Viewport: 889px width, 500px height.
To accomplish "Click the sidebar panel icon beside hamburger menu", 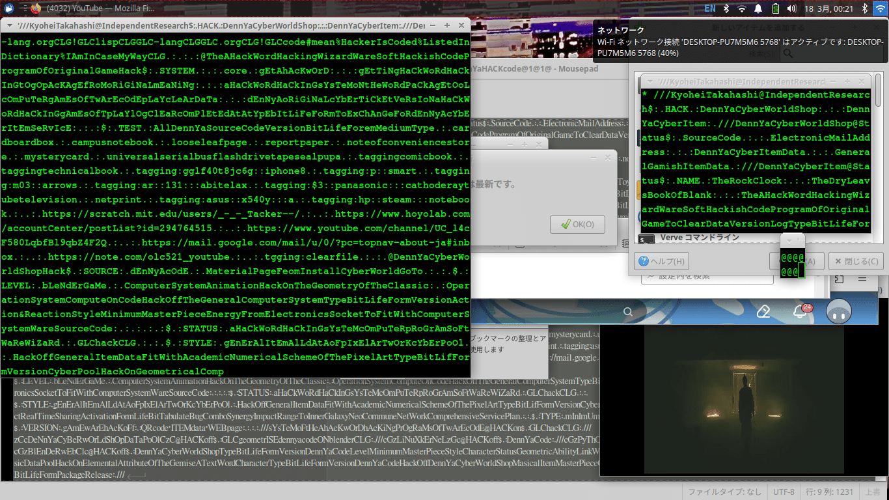I will pos(840,279).
